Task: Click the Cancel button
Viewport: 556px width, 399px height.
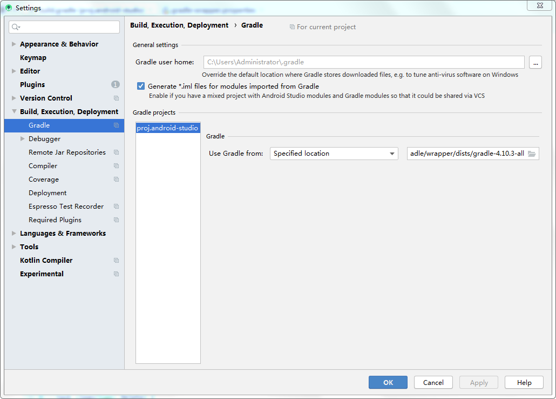Action: click(x=433, y=383)
